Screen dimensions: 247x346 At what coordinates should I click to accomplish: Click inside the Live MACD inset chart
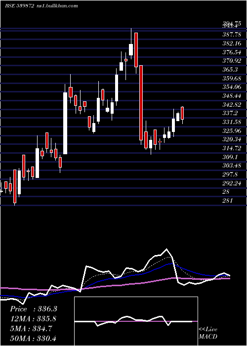click(136, 321)
